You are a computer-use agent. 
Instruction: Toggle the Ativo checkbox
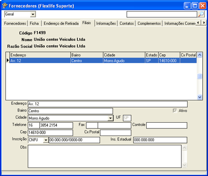(175, 111)
